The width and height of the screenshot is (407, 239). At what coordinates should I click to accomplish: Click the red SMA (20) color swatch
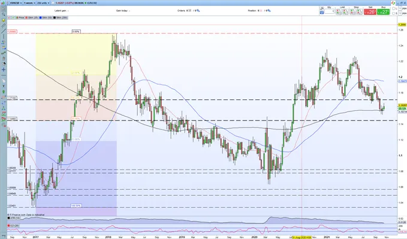(x=26, y=17)
